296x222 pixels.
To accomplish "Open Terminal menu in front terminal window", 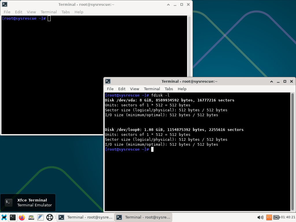I will point(152,89).
